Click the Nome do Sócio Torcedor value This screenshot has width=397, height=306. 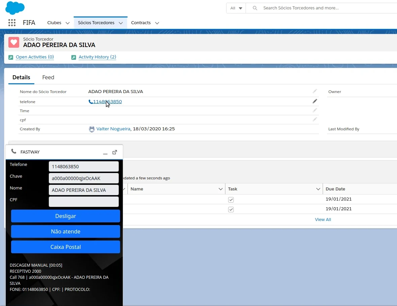coord(115,91)
